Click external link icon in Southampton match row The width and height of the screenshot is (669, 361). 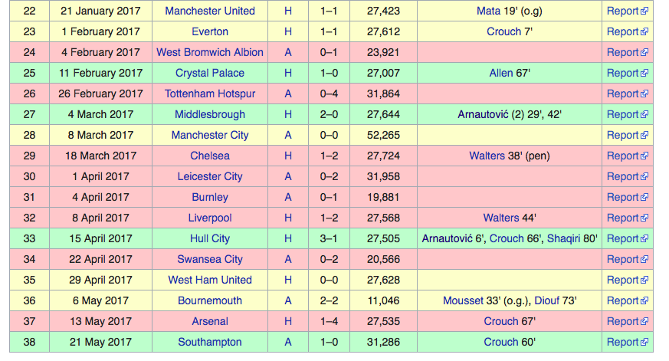[644, 343]
